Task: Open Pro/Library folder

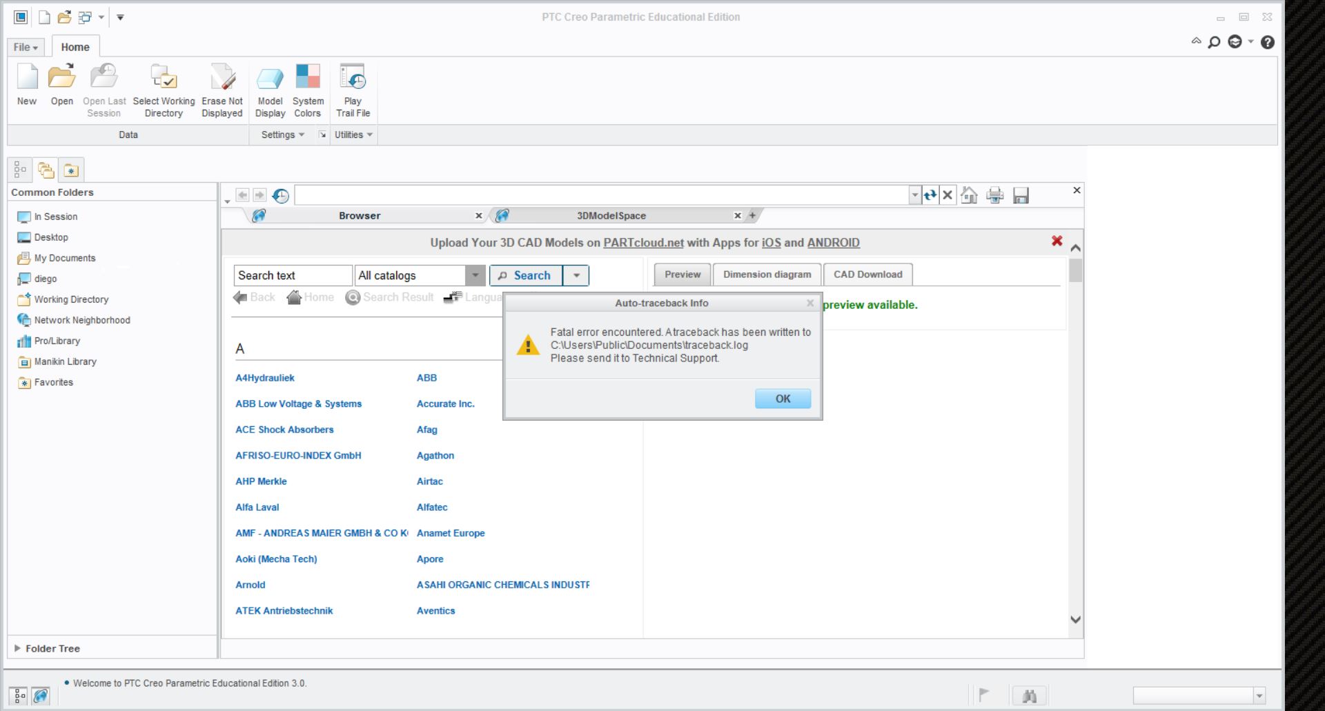Action: click(49, 341)
